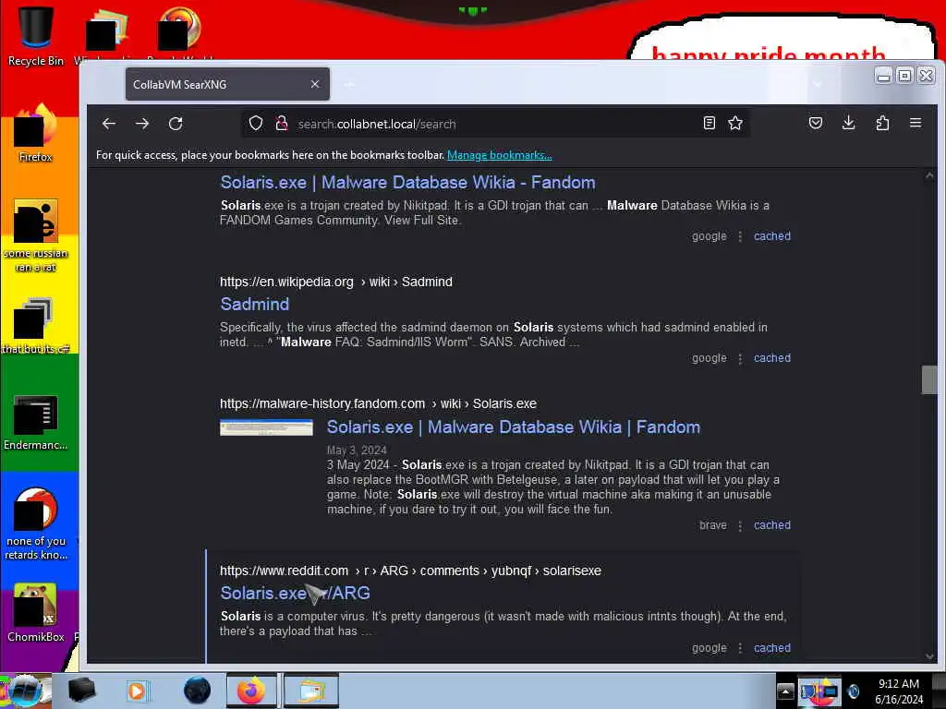This screenshot has width=946, height=709.
Task: Open cached link for brave result
Action: (772, 525)
